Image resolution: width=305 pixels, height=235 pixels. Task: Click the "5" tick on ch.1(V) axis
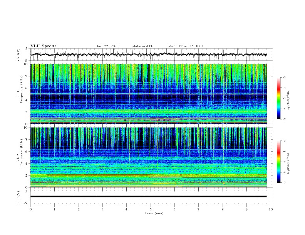pos(27,48)
